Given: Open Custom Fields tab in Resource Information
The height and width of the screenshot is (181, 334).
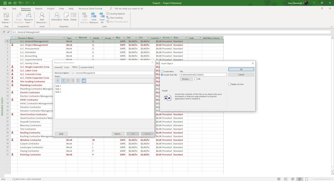Looking at the screenshot, I should tap(86, 67).
